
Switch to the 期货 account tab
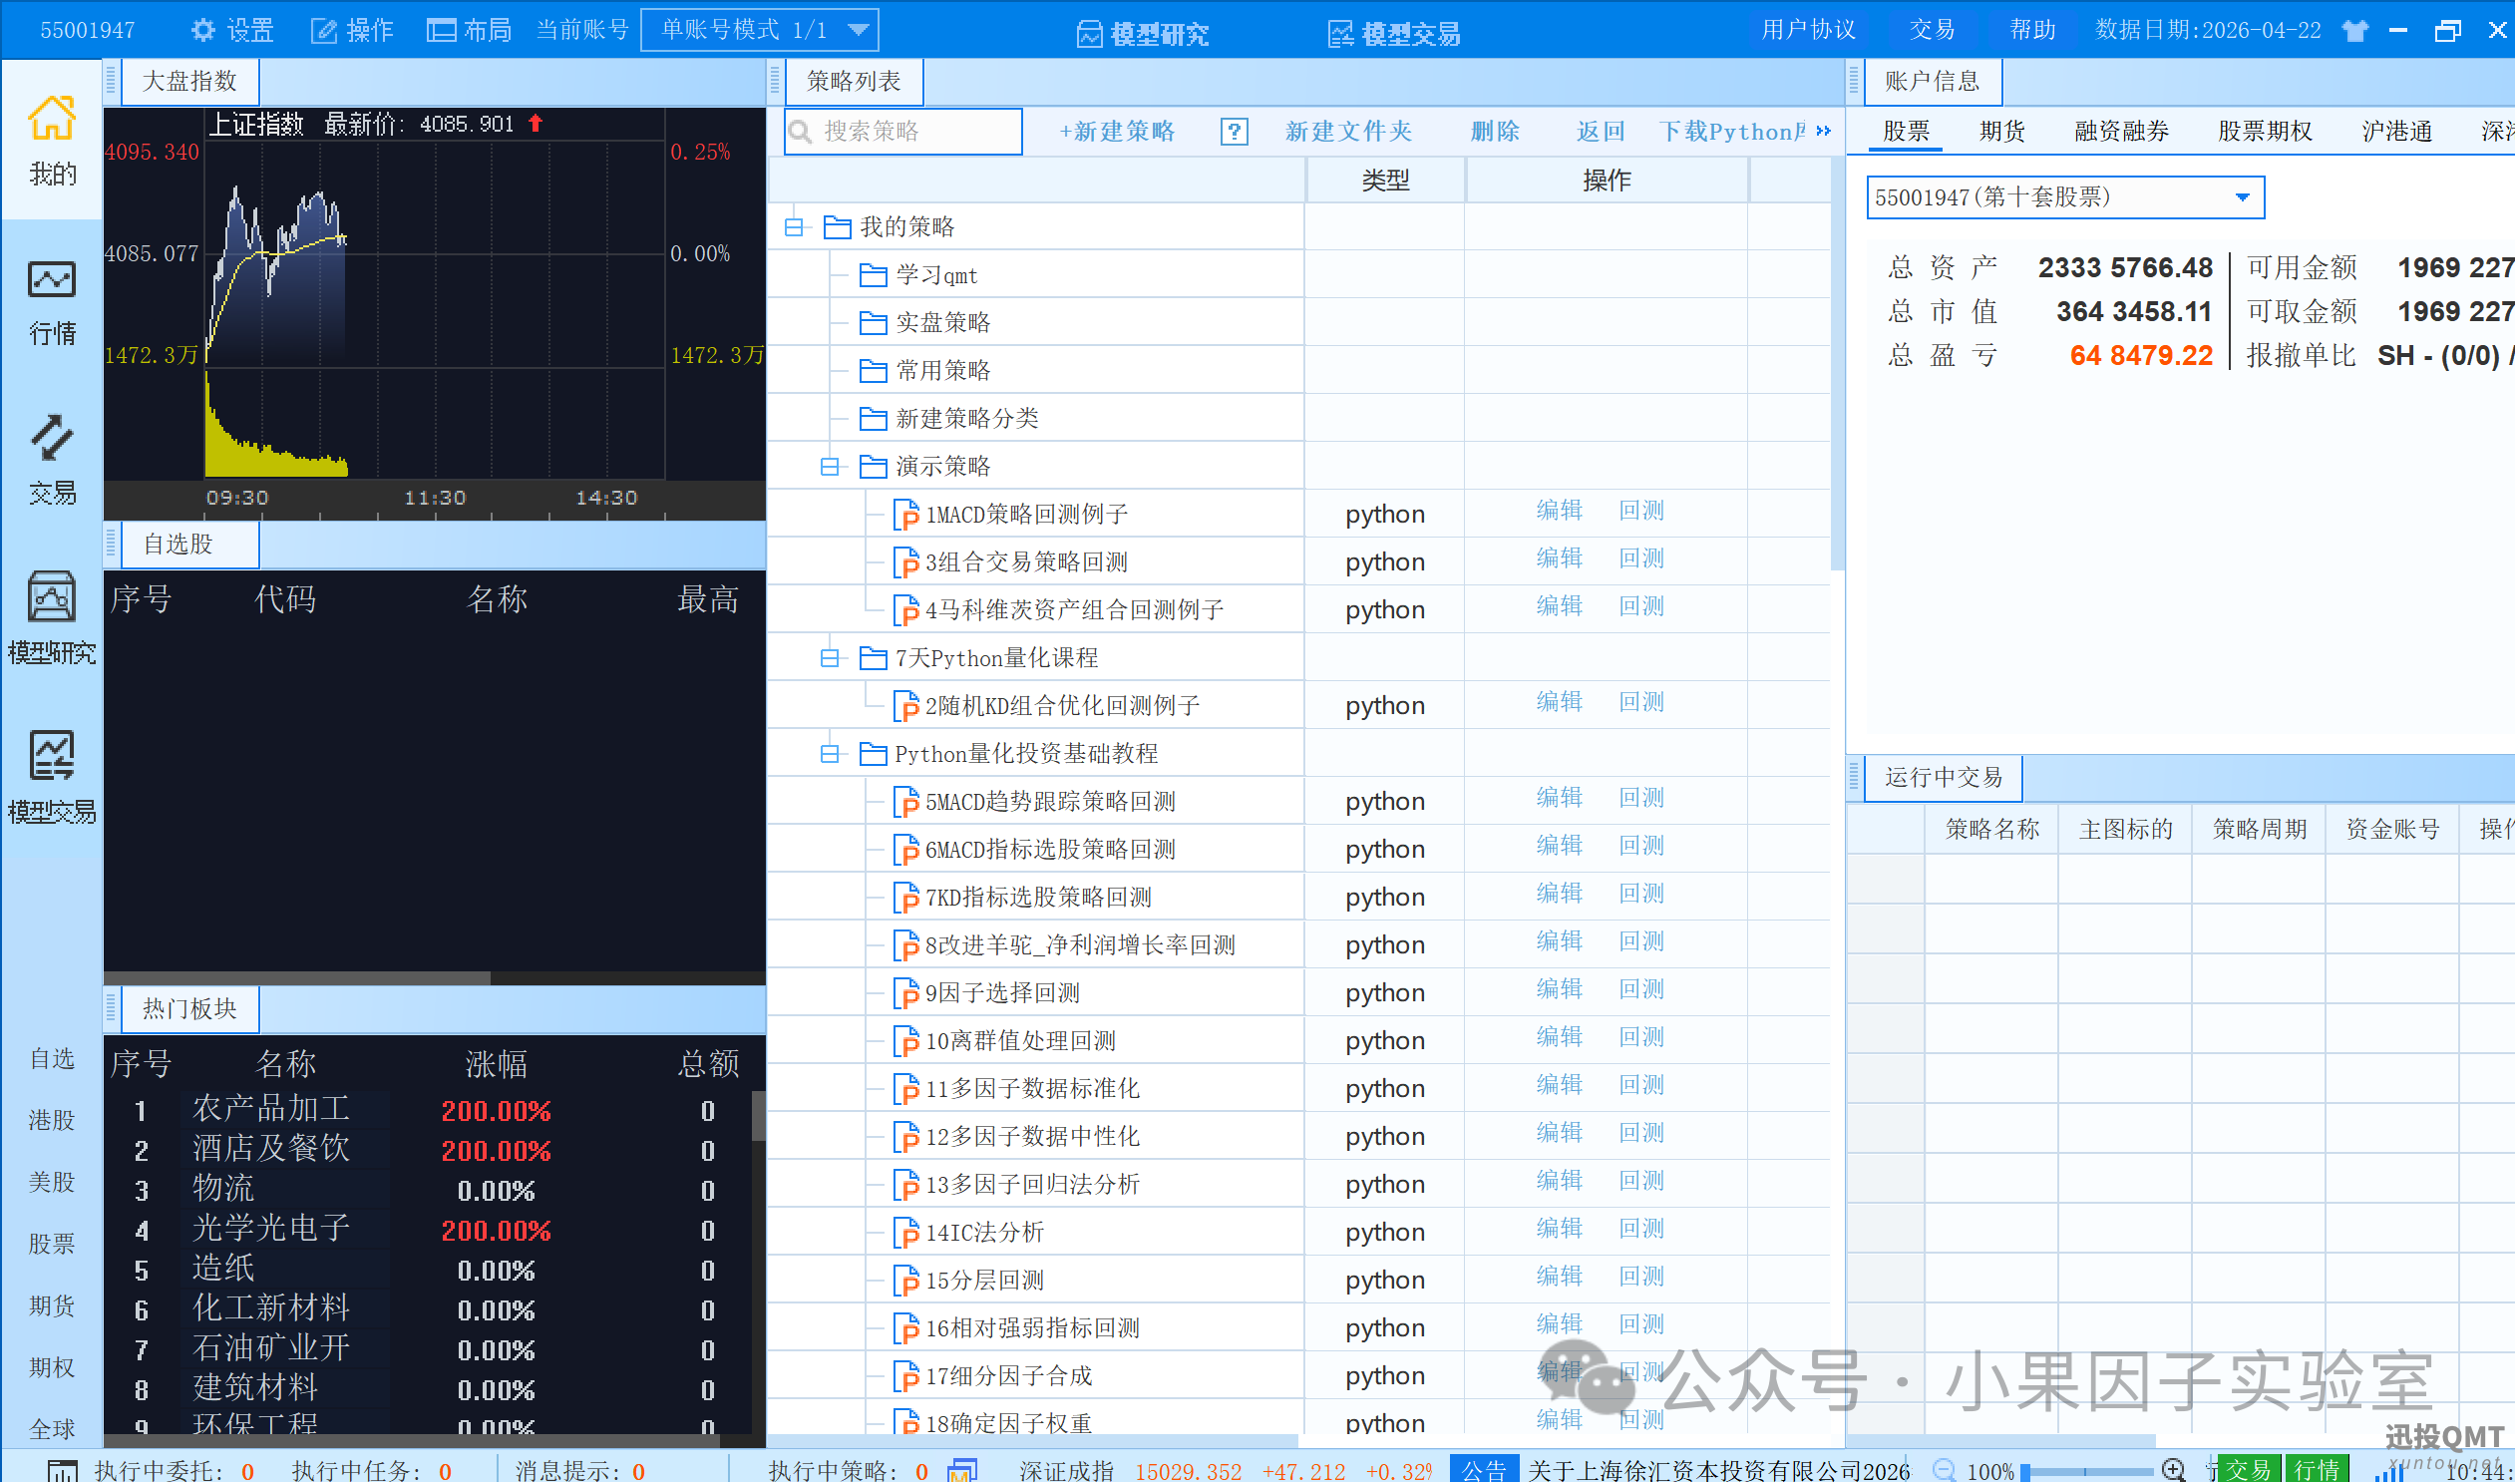click(x=2001, y=132)
